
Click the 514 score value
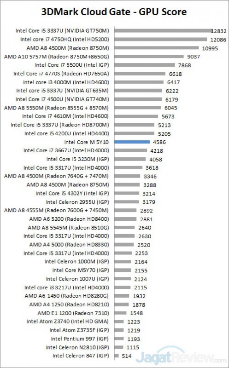point(127,356)
